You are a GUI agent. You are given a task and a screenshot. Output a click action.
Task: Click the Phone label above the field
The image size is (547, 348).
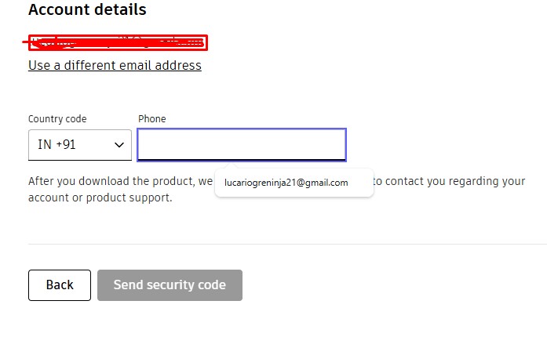(152, 119)
